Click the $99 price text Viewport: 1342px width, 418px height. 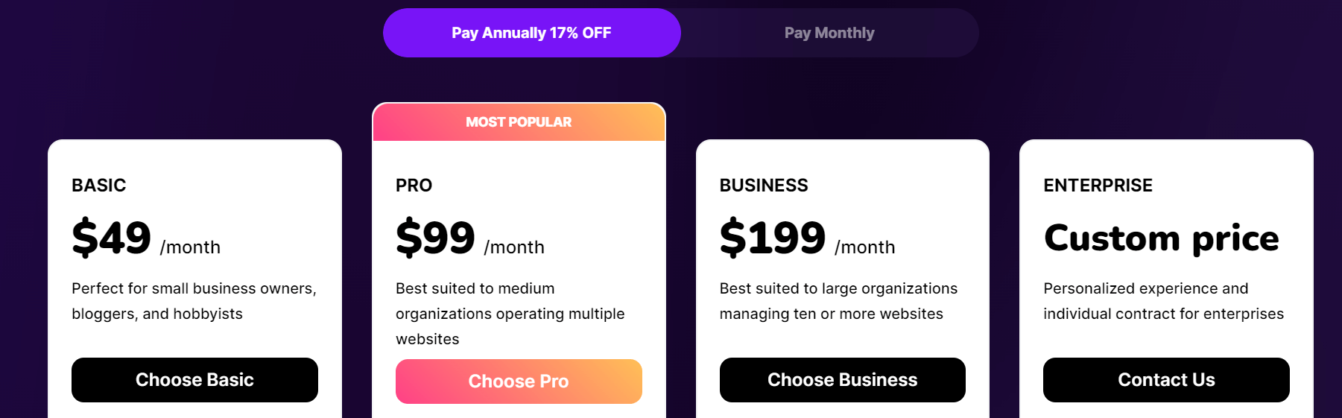click(x=436, y=238)
